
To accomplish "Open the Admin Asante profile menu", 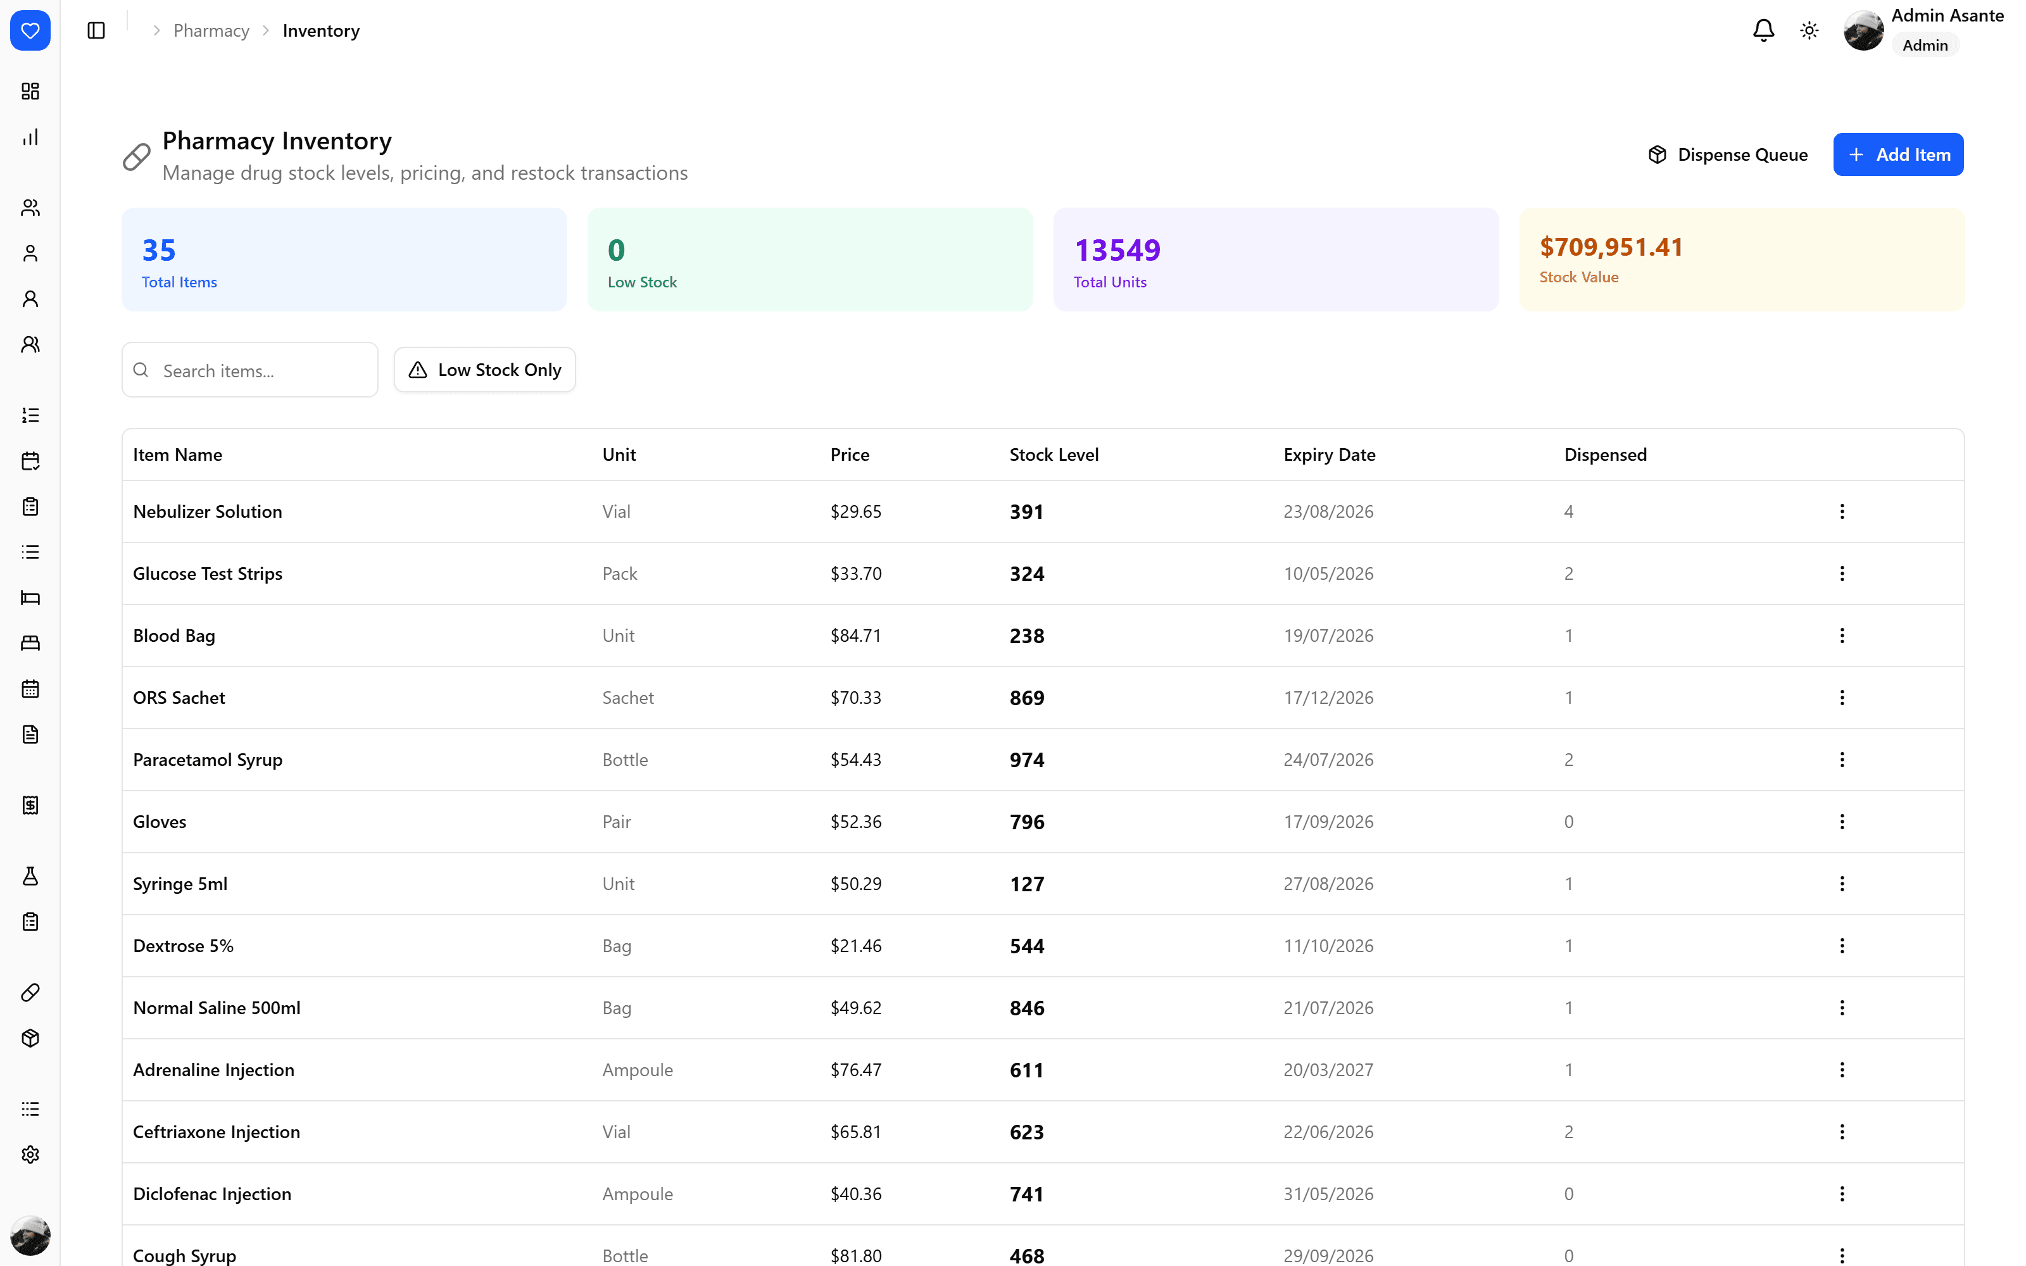I will 1924,31.
